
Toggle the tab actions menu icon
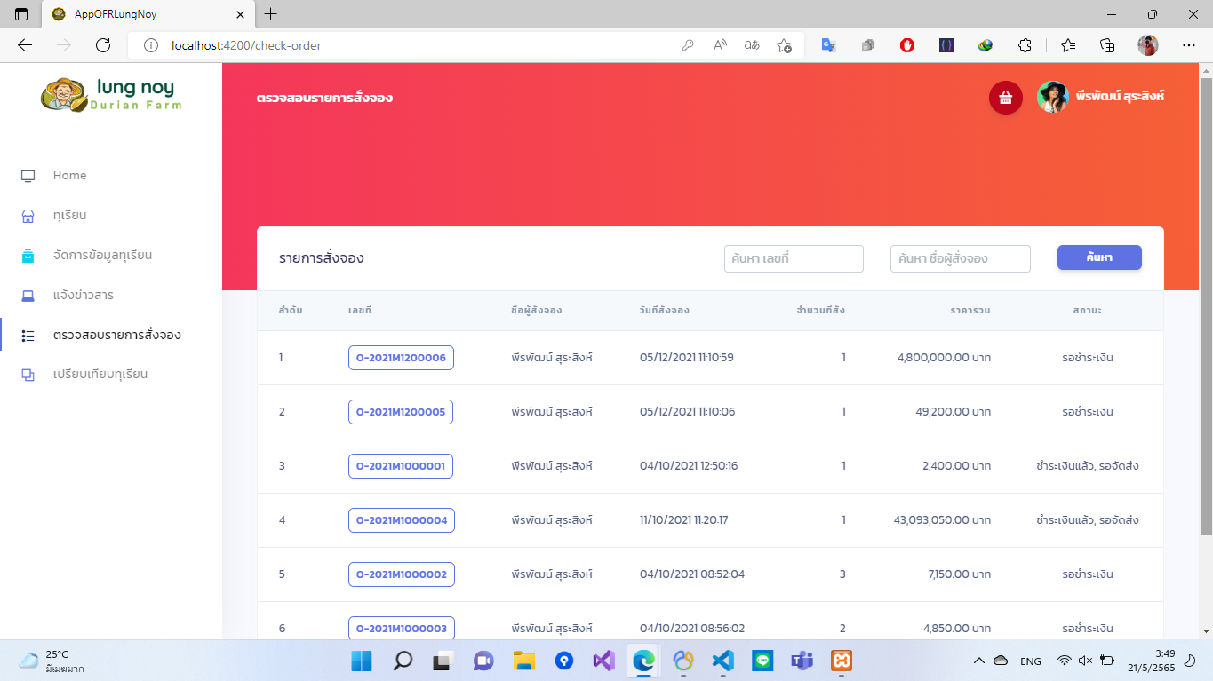coord(21,14)
